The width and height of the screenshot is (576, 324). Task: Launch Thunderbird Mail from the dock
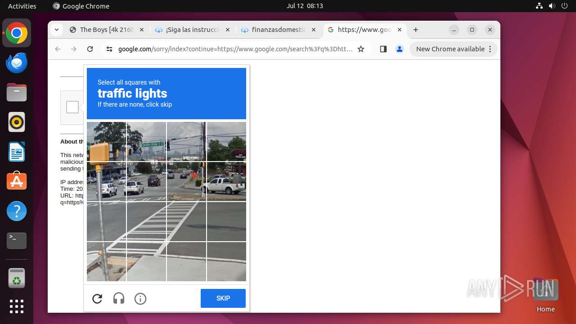[x=17, y=63]
